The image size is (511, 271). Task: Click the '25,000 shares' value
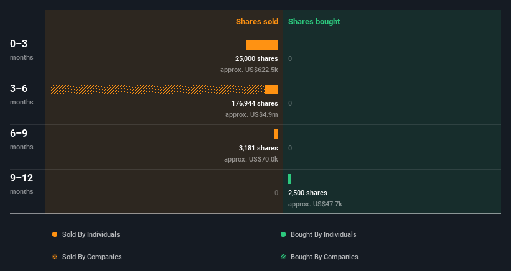[256, 58]
